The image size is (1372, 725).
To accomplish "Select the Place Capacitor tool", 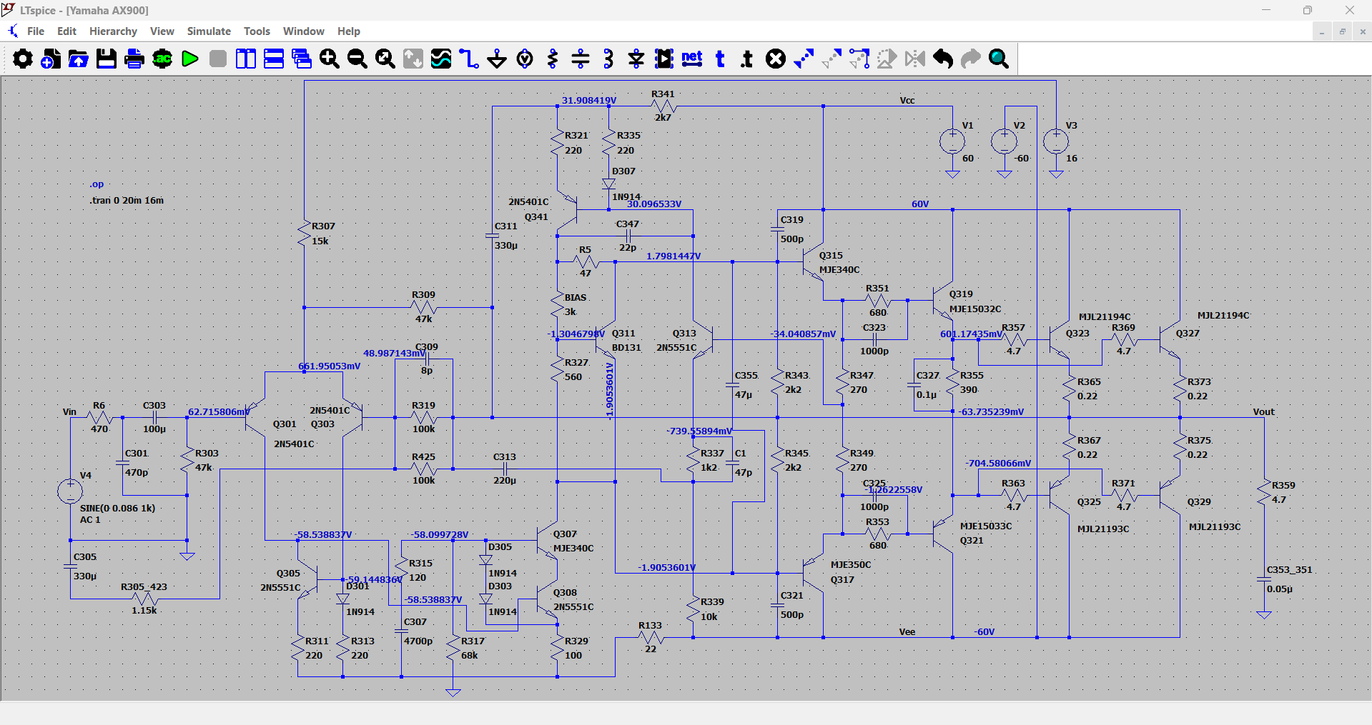I will [581, 59].
